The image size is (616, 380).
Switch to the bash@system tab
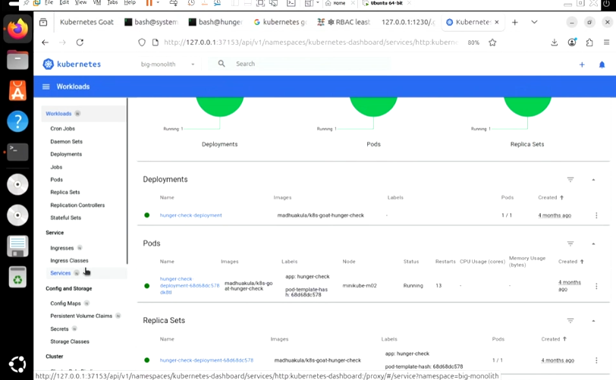(x=151, y=23)
